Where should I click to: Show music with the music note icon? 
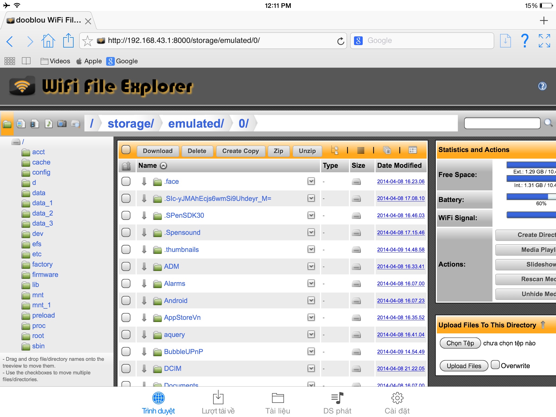click(x=49, y=124)
